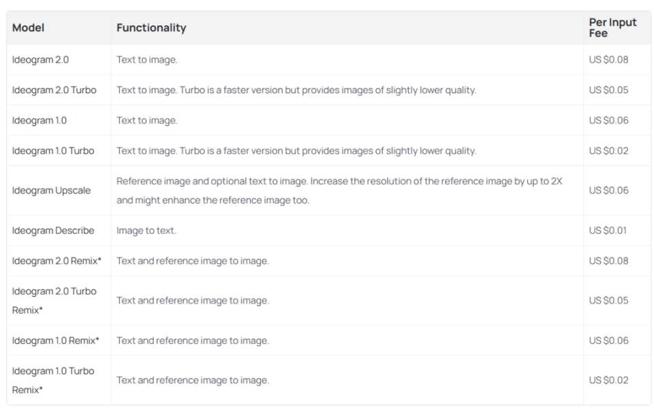Click the Ideogram 1.0 Turbo functionality description

(296, 151)
